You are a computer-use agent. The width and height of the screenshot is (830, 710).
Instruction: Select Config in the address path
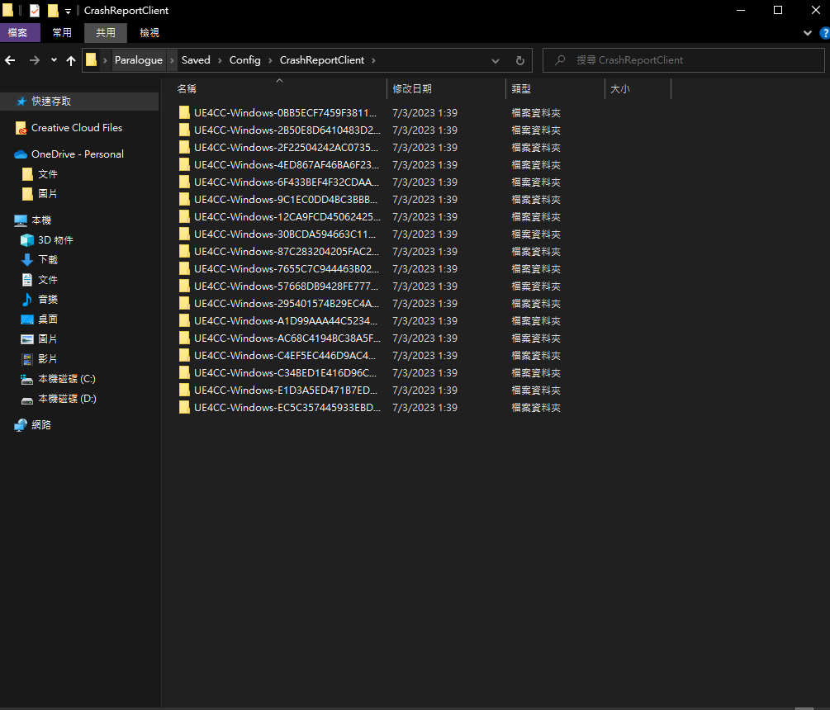[x=244, y=60]
